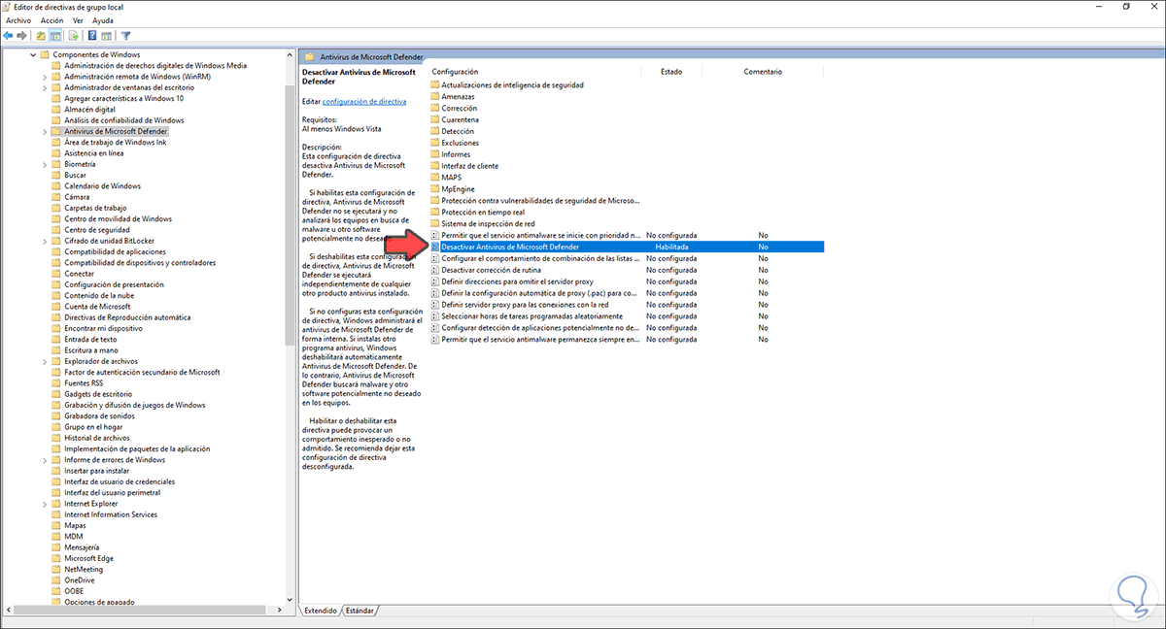Select NetMeeting in the tree
Viewport: 1166px width, 629px height.
tap(84, 570)
